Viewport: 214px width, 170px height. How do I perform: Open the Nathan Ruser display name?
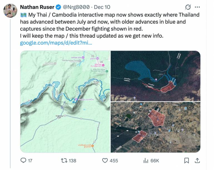pyautogui.click(x=37, y=7)
